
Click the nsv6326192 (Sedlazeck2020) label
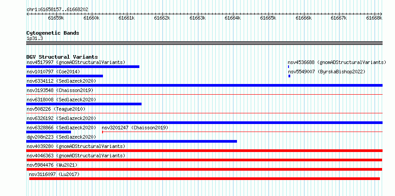point(61,118)
